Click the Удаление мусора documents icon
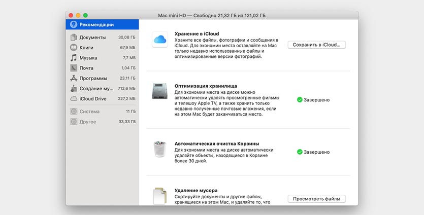The image size is (424, 215). coord(159,196)
